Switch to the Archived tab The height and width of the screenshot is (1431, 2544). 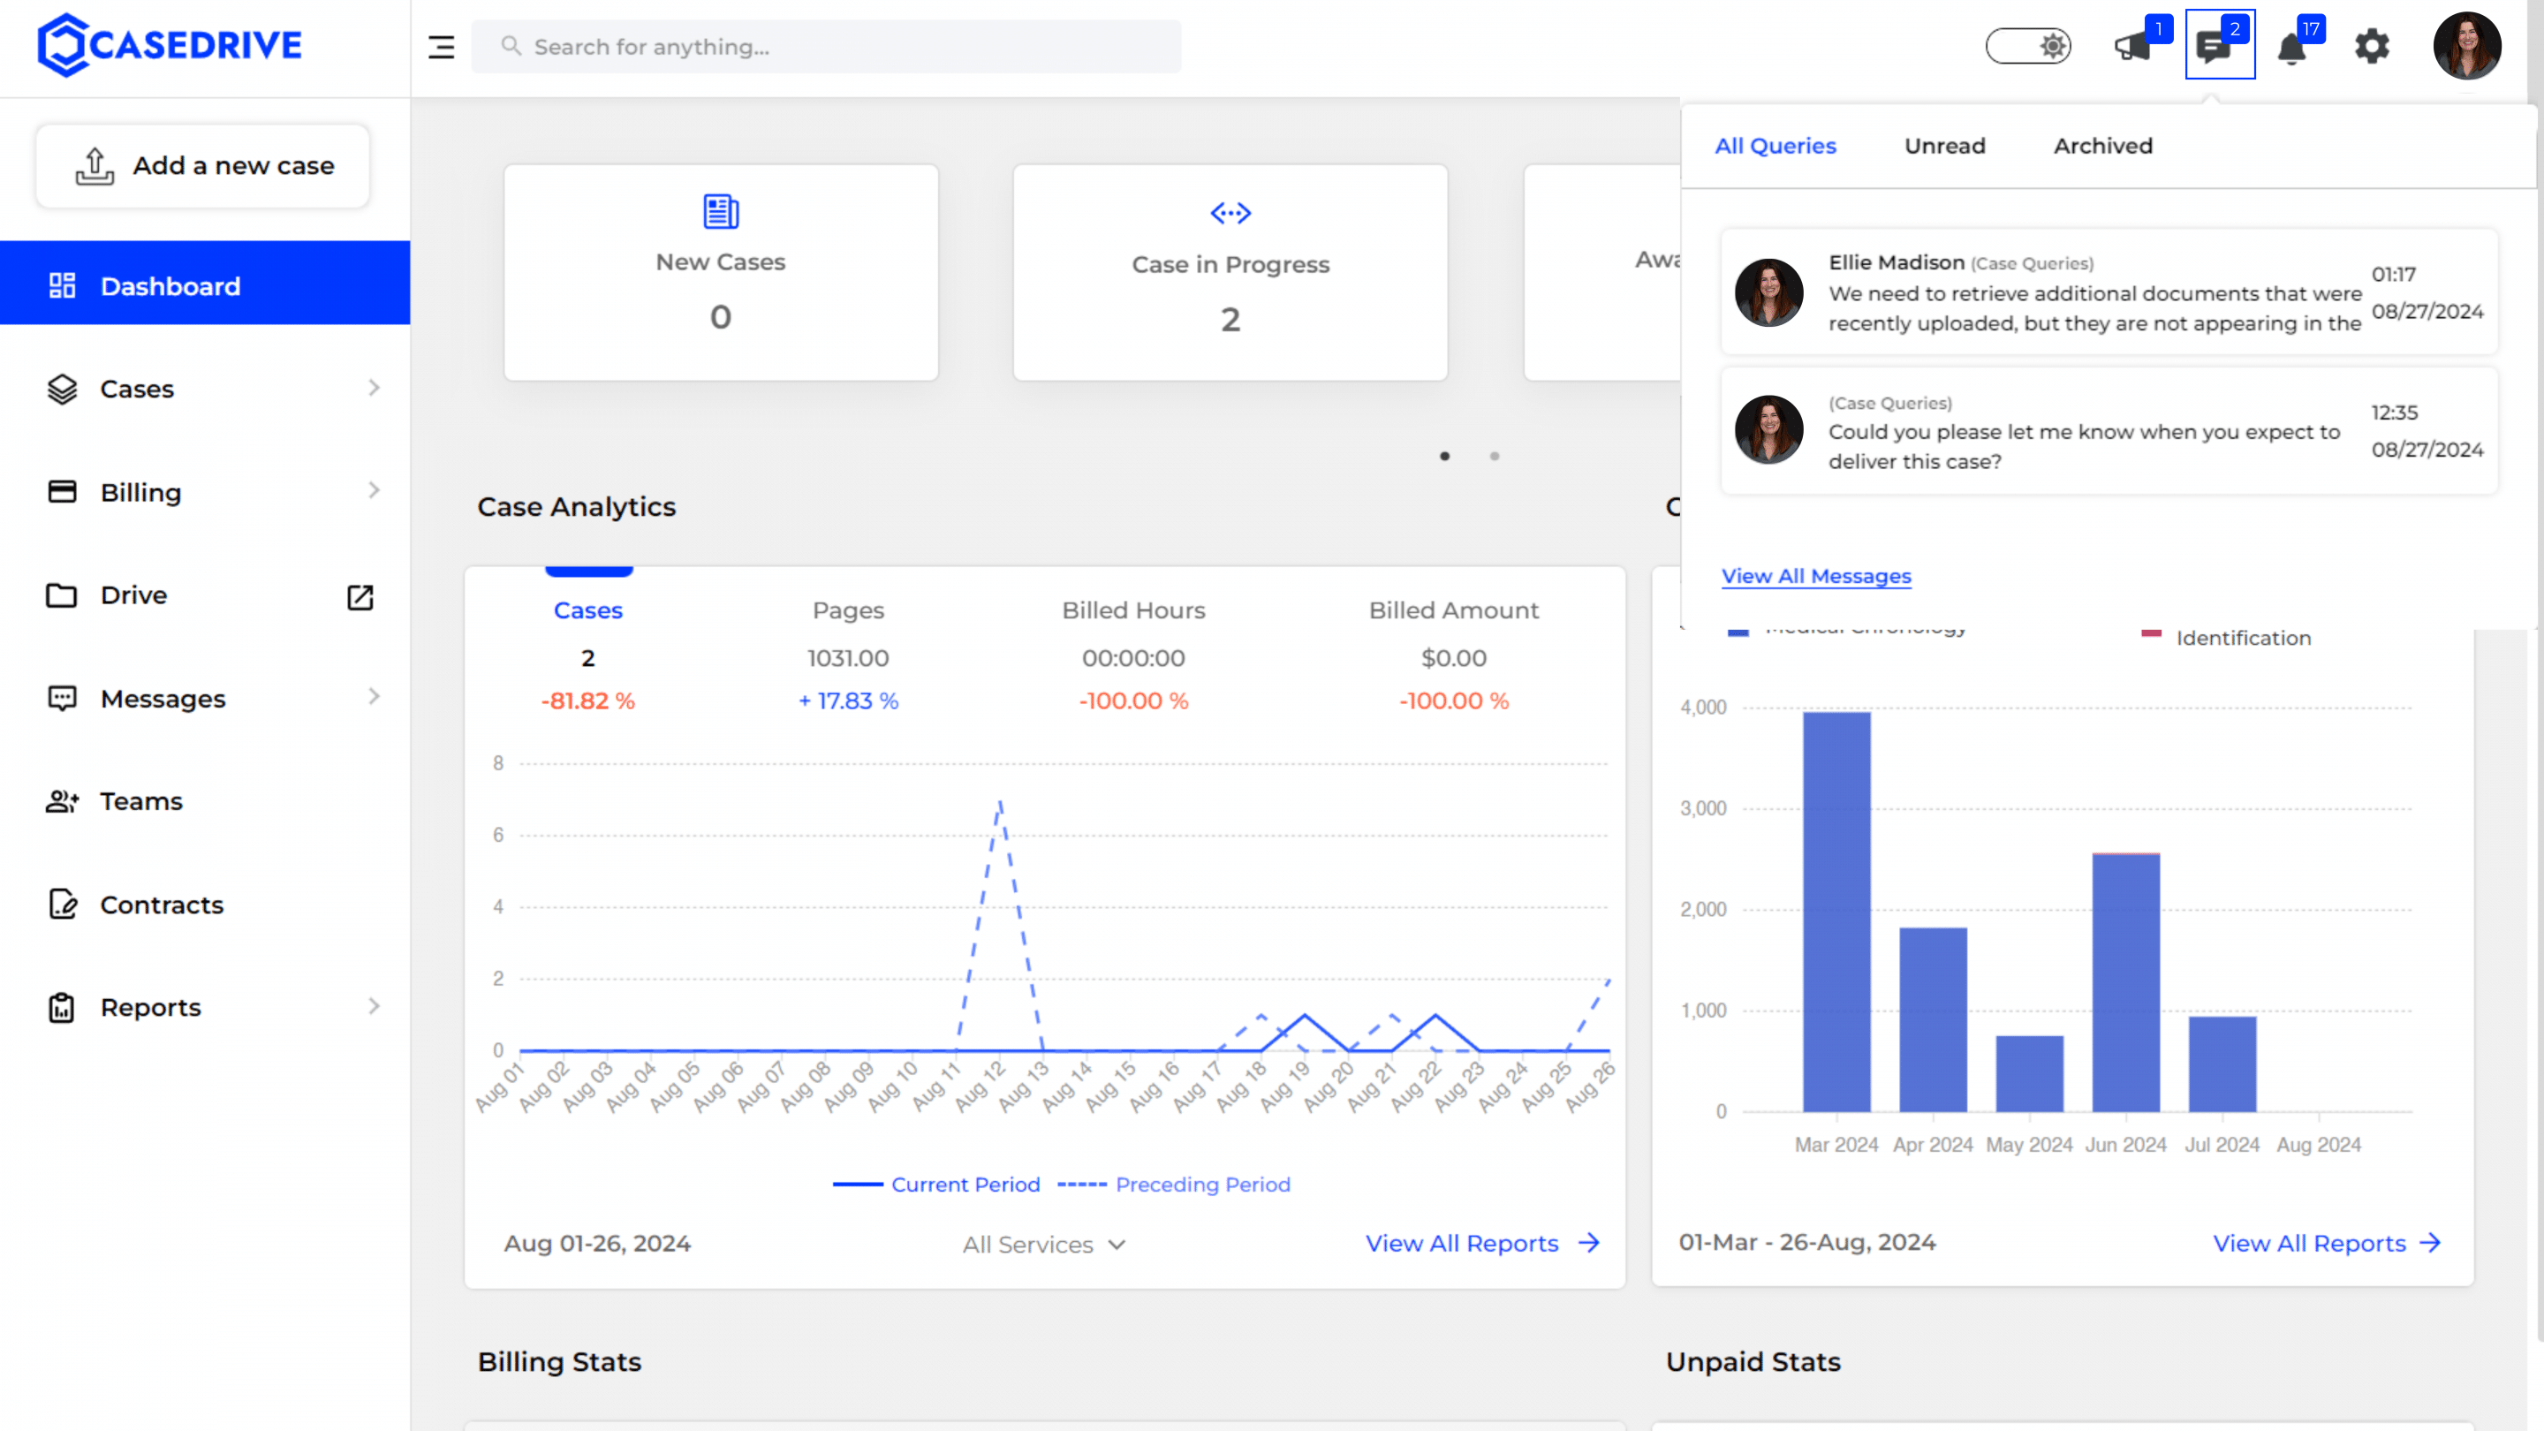coord(2102,146)
